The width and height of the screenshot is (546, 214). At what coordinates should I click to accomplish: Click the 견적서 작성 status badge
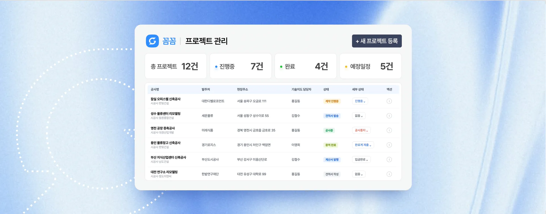coord(332,174)
